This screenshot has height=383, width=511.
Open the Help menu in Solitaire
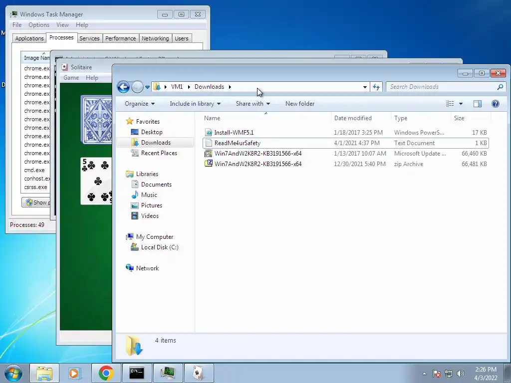(92, 77)
